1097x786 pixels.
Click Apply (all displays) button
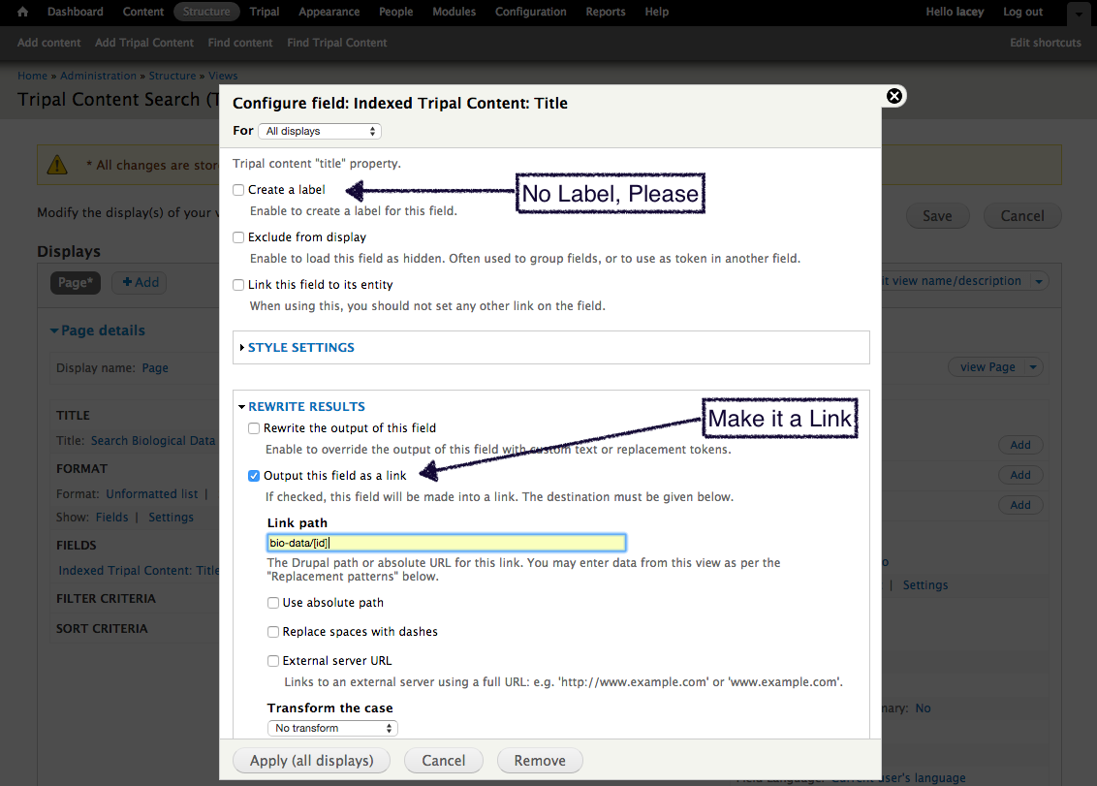click(x=311, y=761)
